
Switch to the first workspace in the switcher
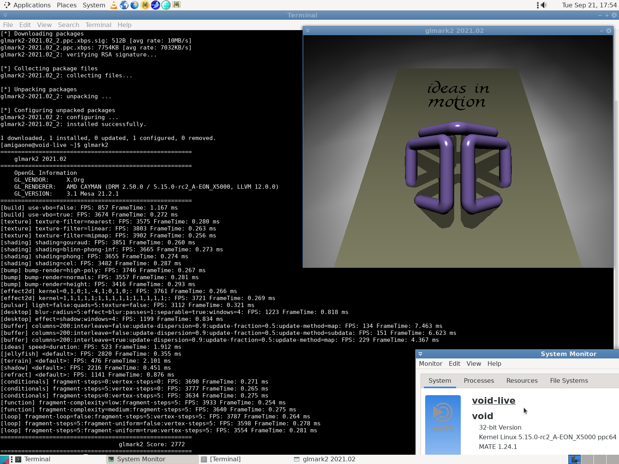(x=575, y=459)
